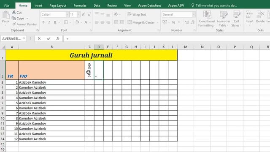
Task: Open the File tab
Action: tap(7, 5)
